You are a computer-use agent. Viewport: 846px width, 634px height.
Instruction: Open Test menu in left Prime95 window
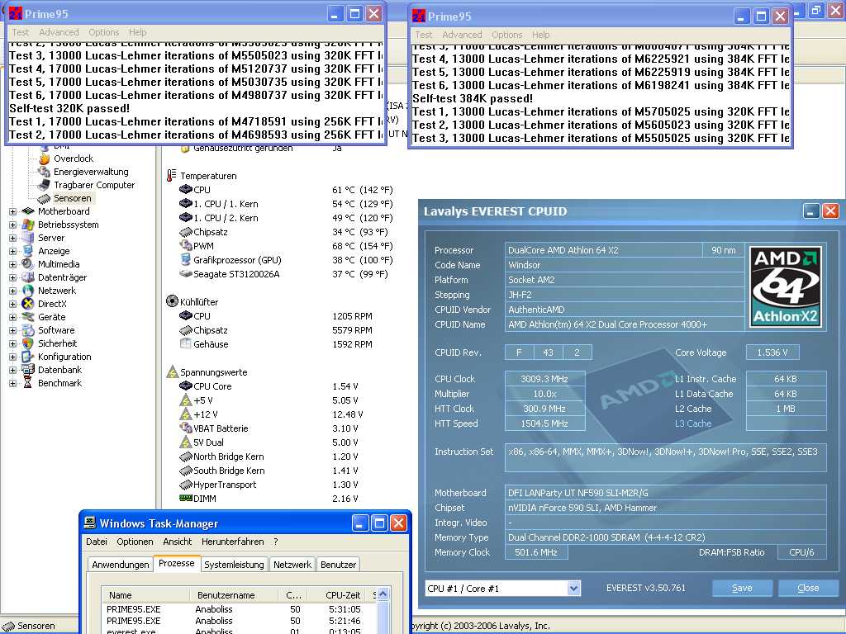point(21,32)
